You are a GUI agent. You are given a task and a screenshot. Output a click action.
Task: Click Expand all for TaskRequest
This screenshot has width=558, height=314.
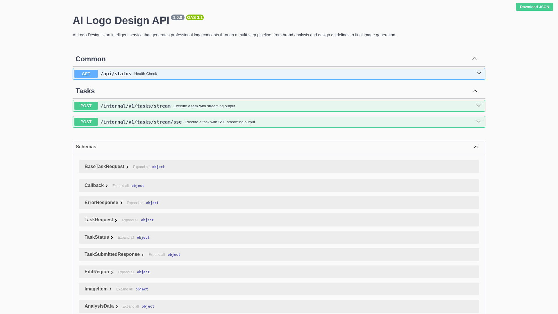pyautogui.click(x=130, y=220)
